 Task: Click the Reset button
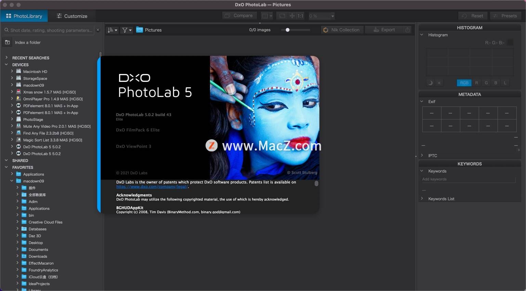tap(473, 16)
